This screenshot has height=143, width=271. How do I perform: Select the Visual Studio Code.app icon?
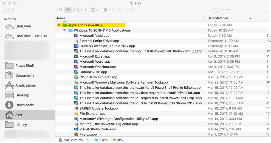[x=76, y=129]
